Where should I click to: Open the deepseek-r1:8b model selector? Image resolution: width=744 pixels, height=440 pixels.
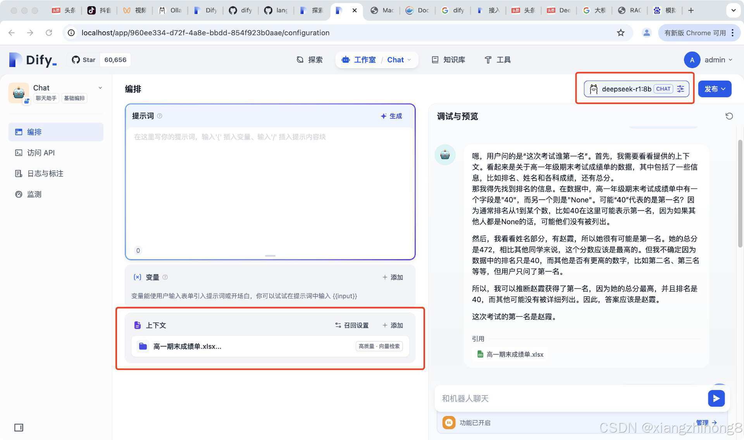(627, 89)
